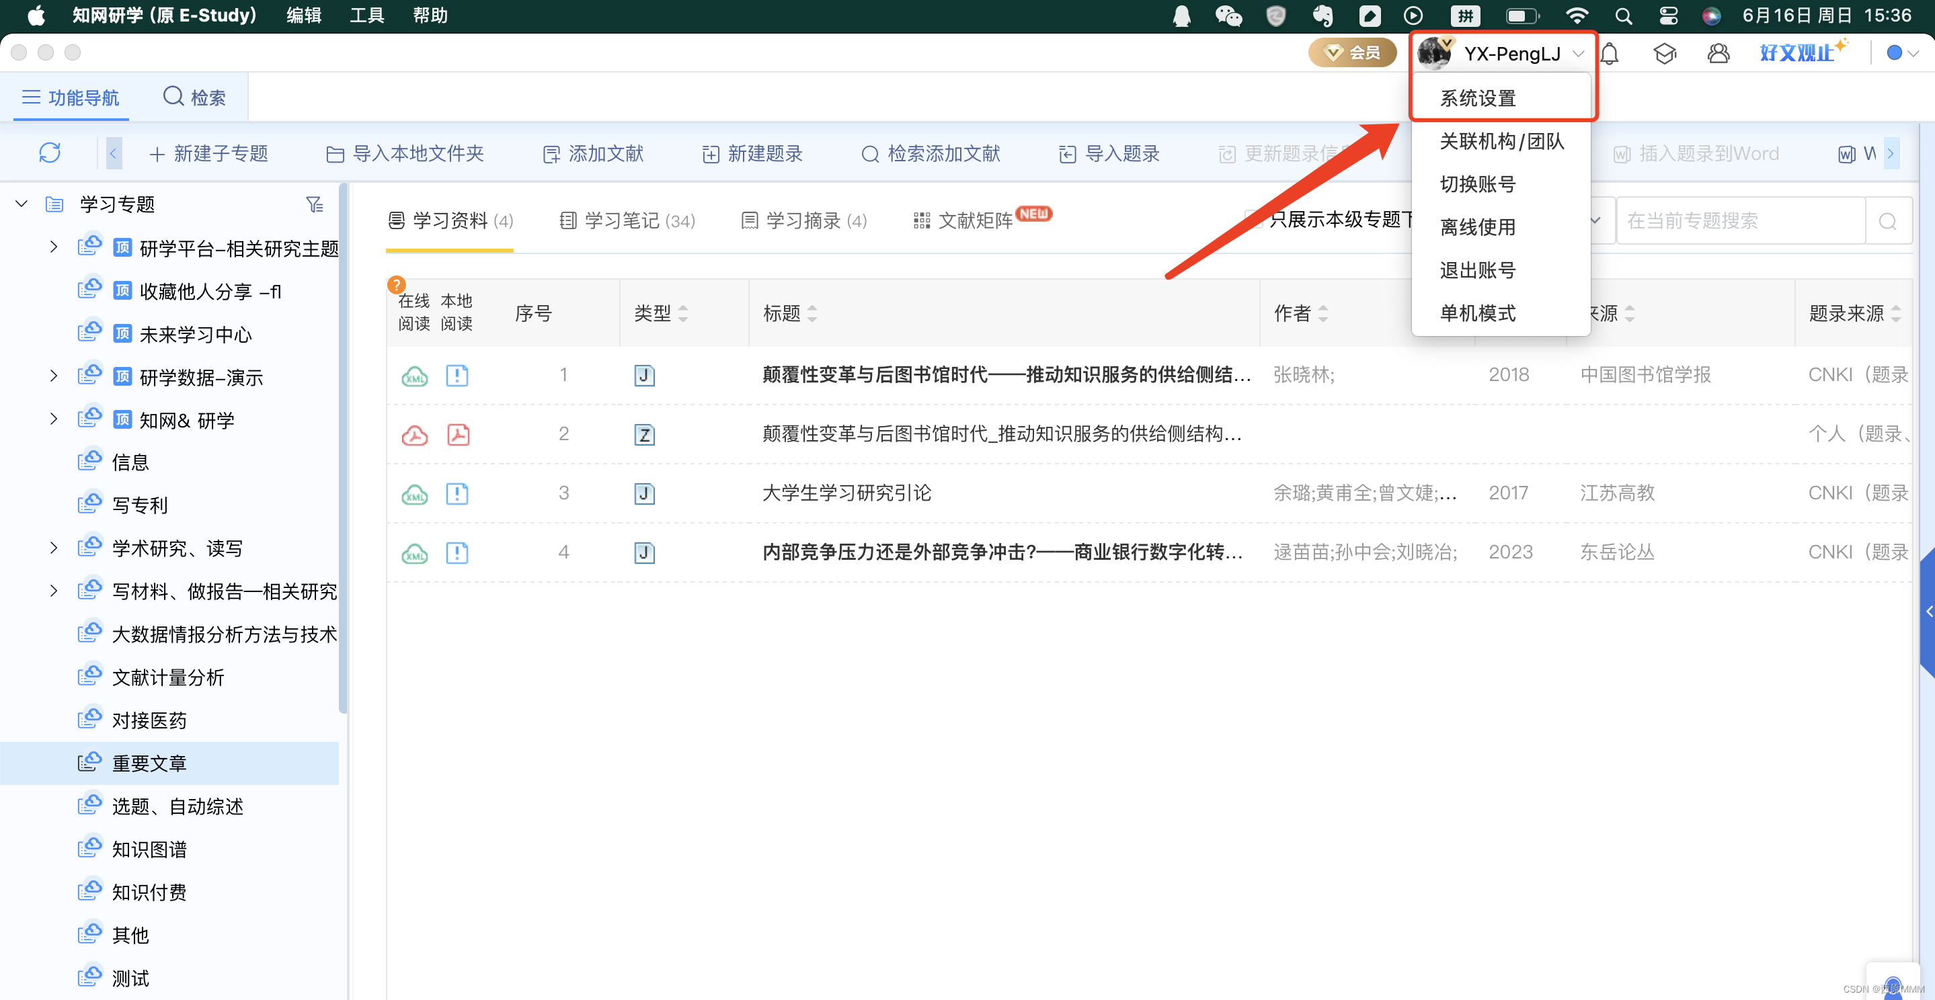Click the orange question mark help icon
Image resolution: width=1935 pixels, height=1000 pixels.
[396, 284]
